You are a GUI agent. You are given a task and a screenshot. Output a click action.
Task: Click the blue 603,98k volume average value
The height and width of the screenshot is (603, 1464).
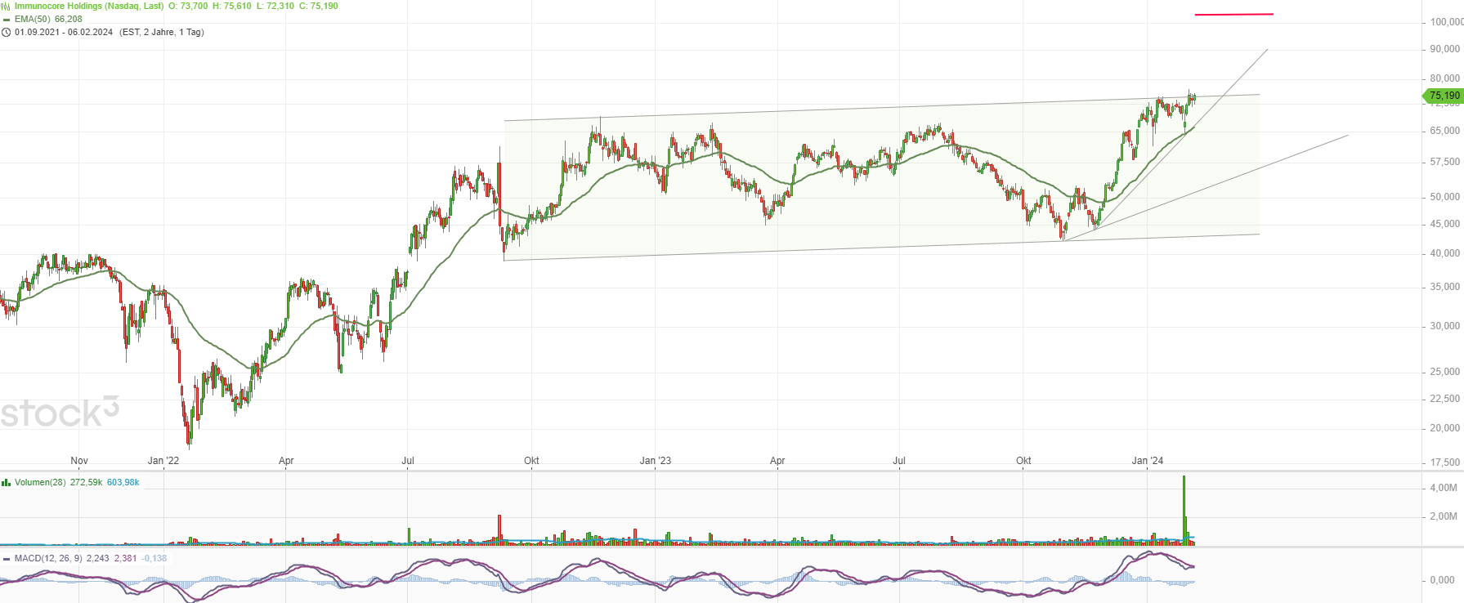pos(123,482)
